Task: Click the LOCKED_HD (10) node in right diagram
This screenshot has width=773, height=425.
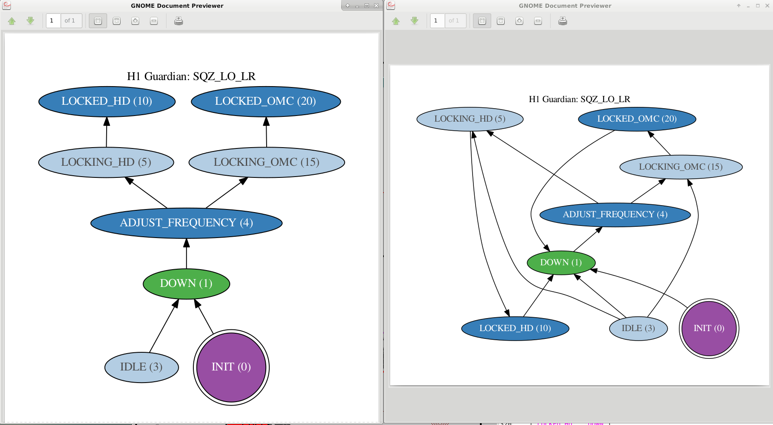Action: coord(515,328)
